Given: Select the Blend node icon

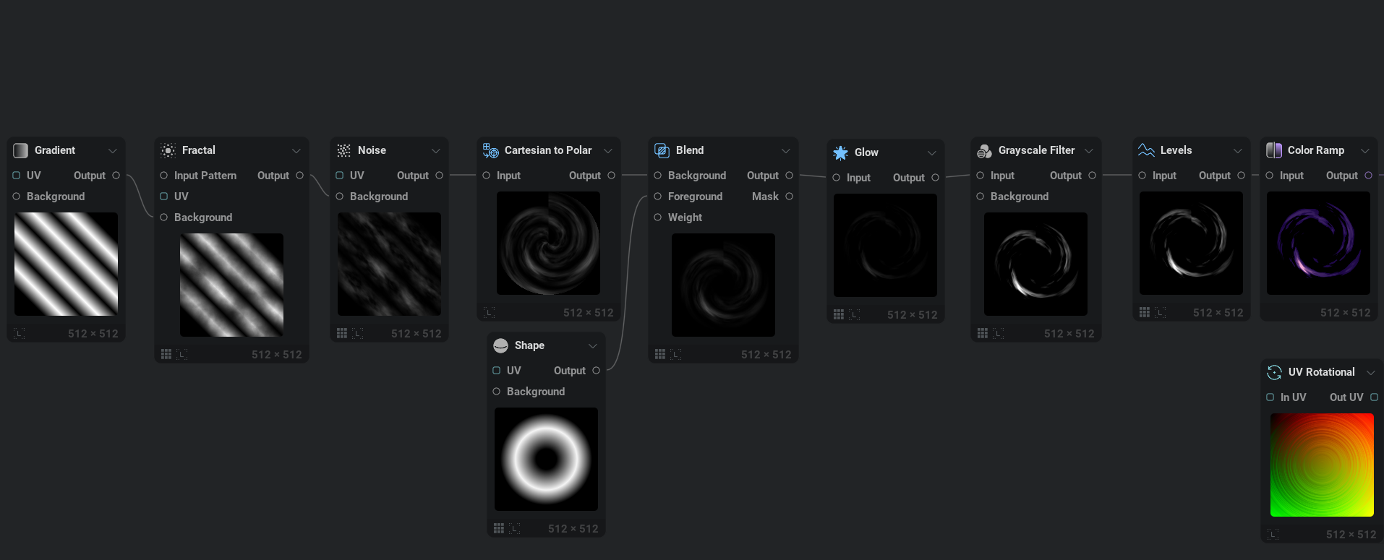Looking at the screenshot, I should point(662,150).
